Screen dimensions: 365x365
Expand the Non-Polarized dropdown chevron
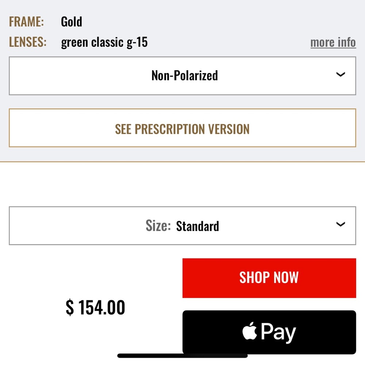[340, 75]
